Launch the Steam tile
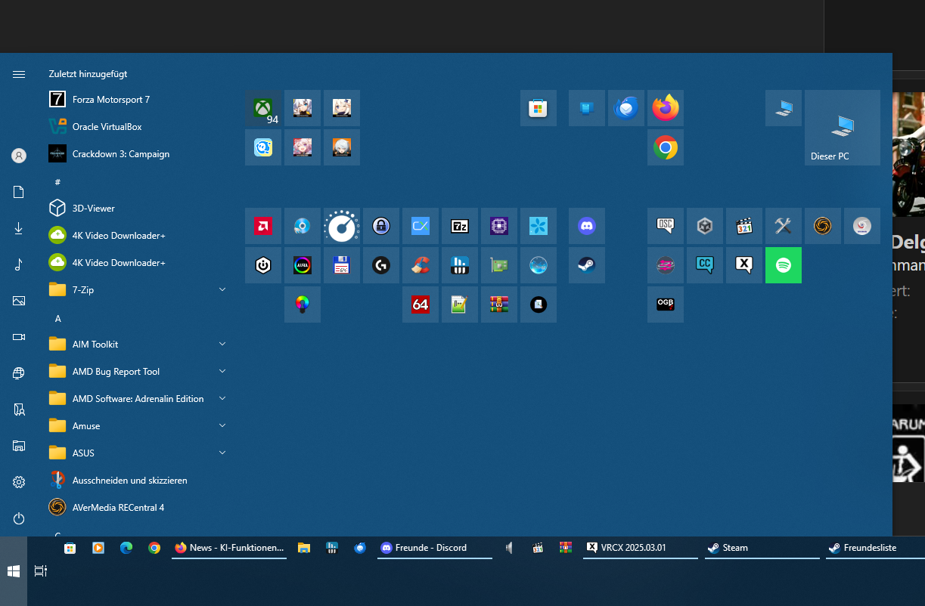This screenshot has width=925, height=606. 587,265
